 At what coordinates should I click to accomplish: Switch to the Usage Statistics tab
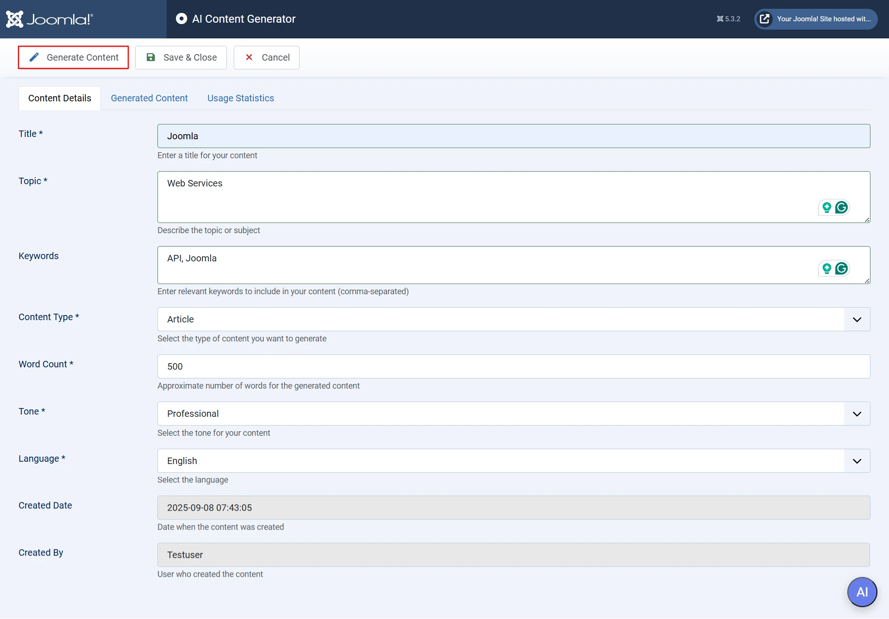(x=241, y=98)
